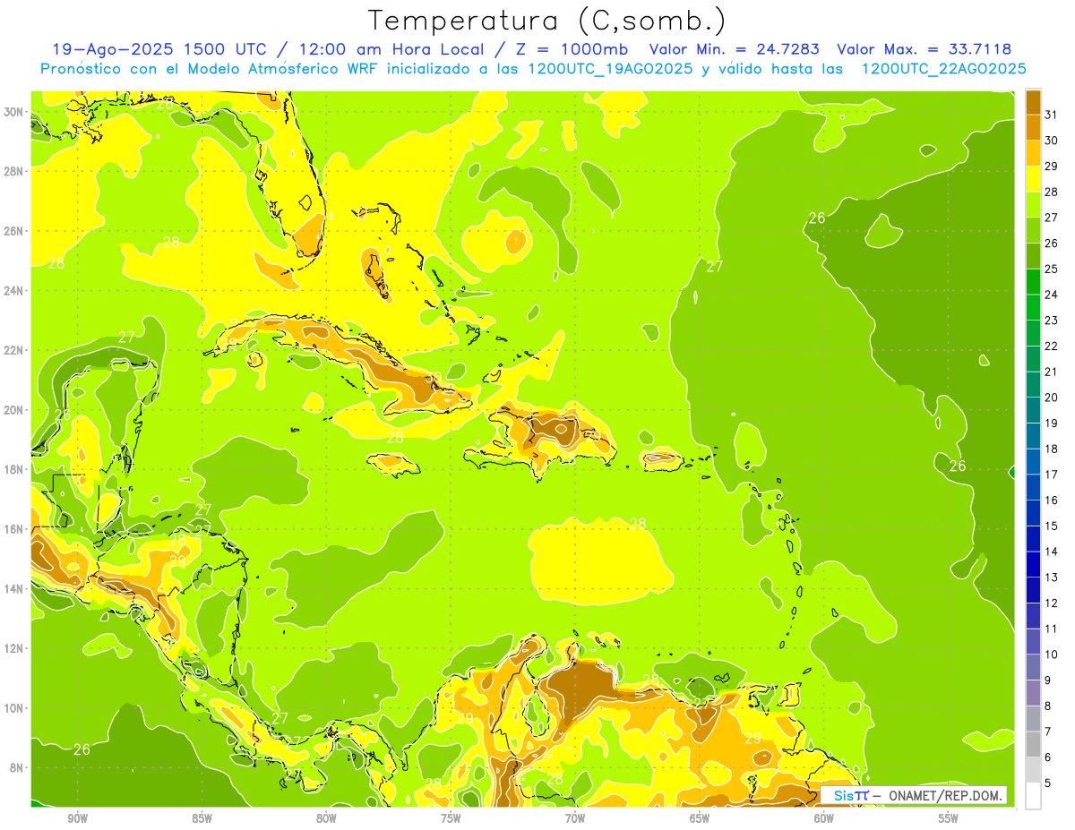Click the colorbar scale label 22

click(x=1052, y=346)
